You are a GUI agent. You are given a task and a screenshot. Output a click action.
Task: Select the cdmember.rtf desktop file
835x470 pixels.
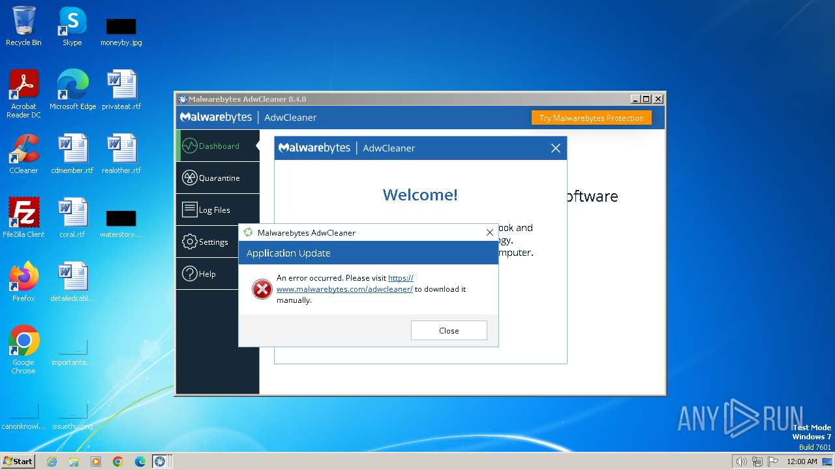(x=72, y=154)
